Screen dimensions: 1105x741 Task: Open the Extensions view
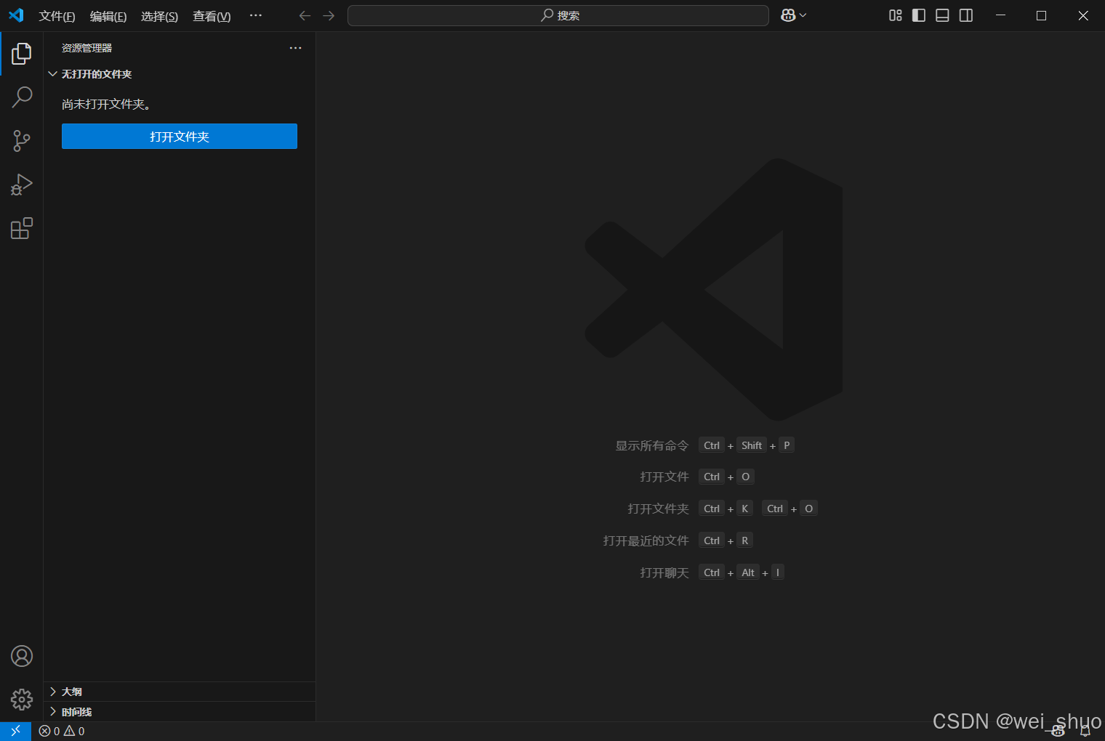pos(22,228)
